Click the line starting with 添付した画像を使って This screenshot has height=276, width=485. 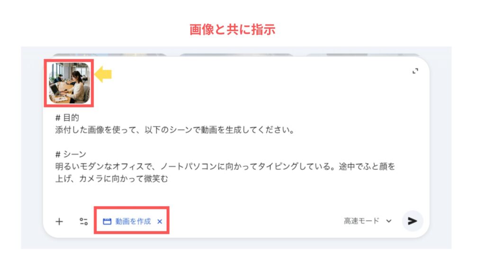coord(174,130)
